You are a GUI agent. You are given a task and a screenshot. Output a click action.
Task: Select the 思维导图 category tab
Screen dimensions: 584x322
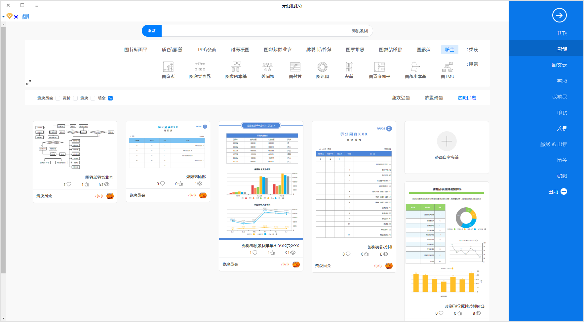pyautogui.click(x=355, y=50)
